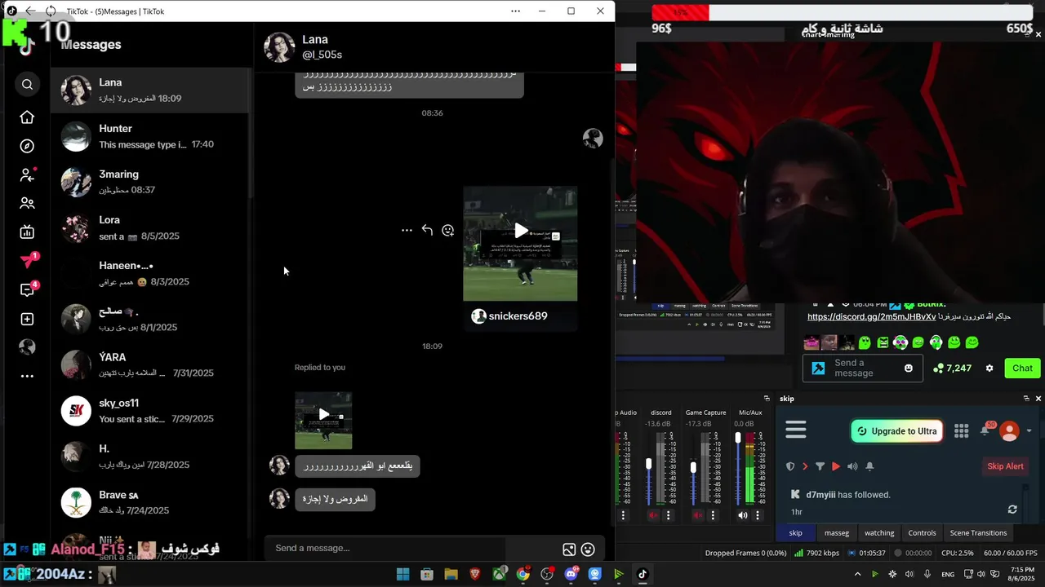The width and height of the screenshot is (1045, 587).
Task: Open the discord.gg invite link in chat
Action: tap(872, 316)
